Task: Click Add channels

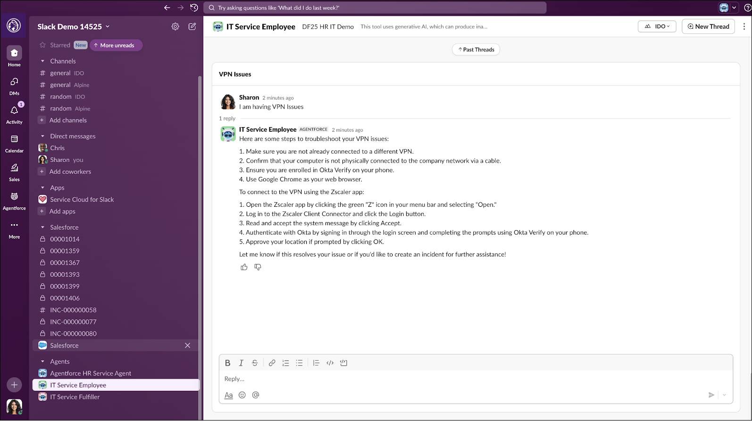Action: [68, 120]
